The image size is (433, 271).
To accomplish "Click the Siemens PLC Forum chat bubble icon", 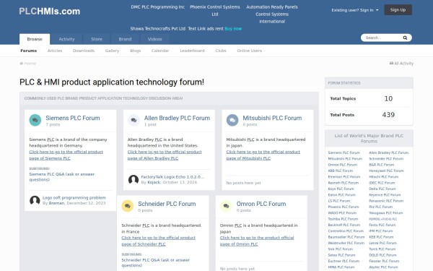I will tap(35, 120).
